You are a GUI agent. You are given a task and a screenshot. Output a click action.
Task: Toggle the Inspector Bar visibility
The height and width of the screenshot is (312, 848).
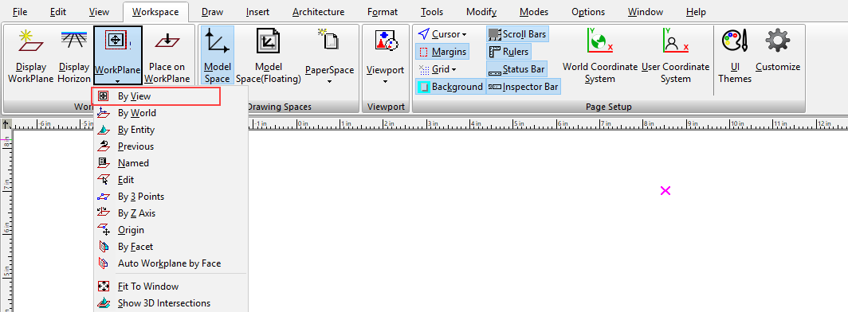[x=524, y=87]
